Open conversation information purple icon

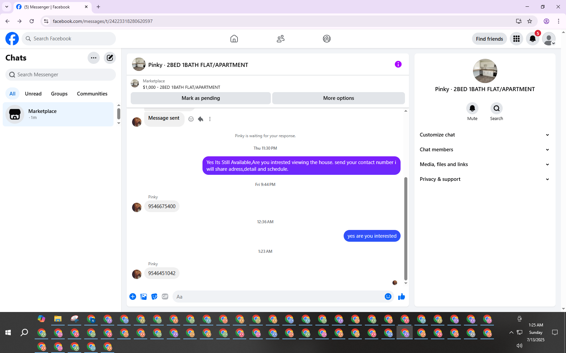[398, 64]
